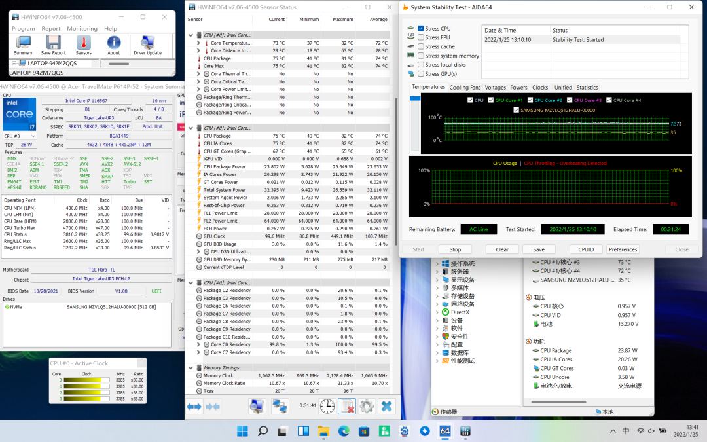Screen dimensions: 707x442
Task: Click temperature graph scale slider
Action: point(415,98)
